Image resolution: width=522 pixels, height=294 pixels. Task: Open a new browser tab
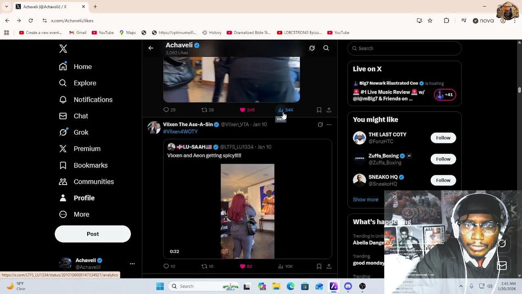[x=95, y=7]
